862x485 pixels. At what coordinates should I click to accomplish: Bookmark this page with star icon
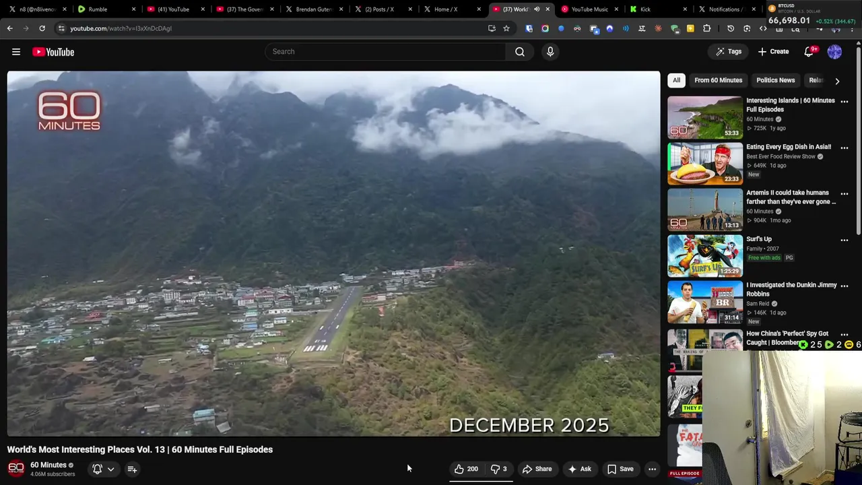click(506, 28)
